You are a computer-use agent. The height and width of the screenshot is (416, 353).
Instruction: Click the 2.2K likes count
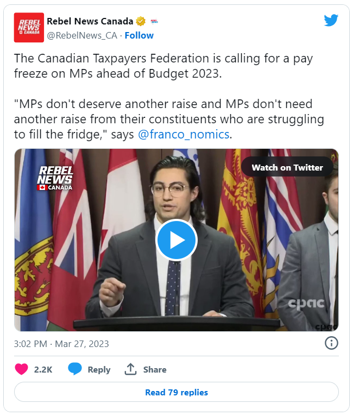(x=43, y=370)
